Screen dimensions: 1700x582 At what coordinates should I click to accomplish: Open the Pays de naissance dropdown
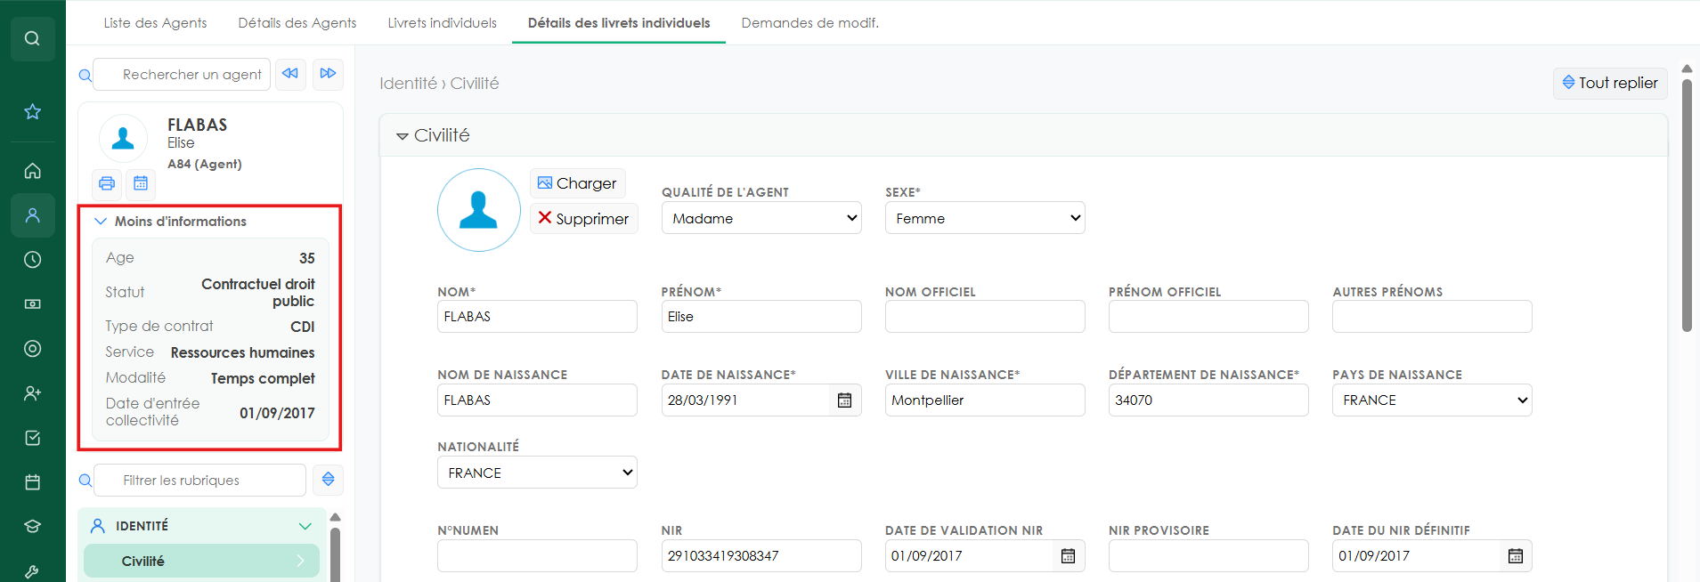pyautogui.click(x=1432, y=400)
